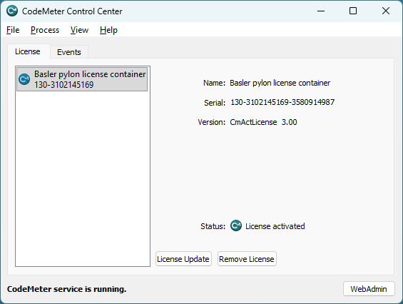Click serial number 130-3102145169-3580914987
This screenshot has width=403, height=304.
tap(282, 102)
